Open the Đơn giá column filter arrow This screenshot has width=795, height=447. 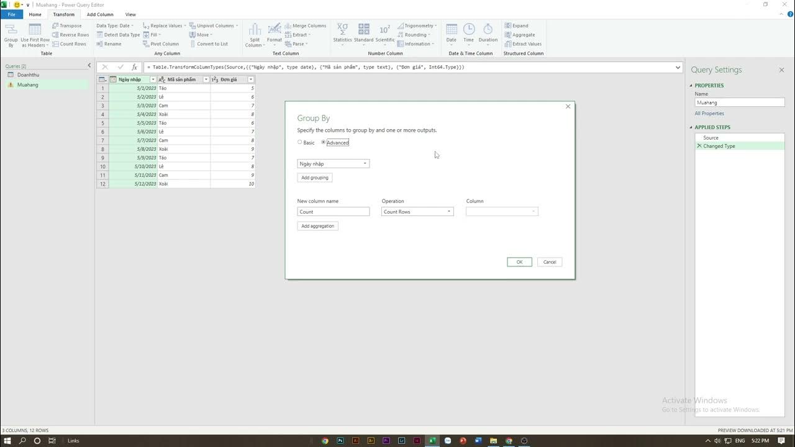pos(251,79)
